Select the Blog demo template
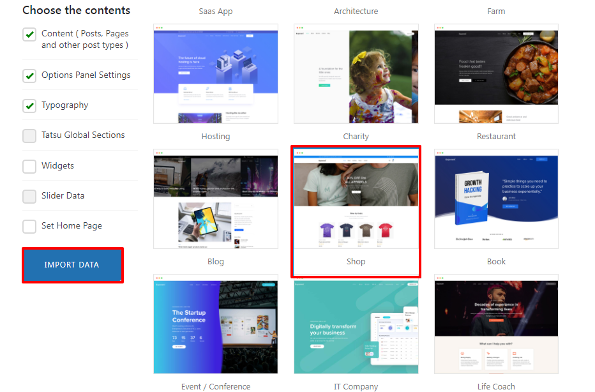This screenshot has width=595, height=392. click(x=215, y=199)
